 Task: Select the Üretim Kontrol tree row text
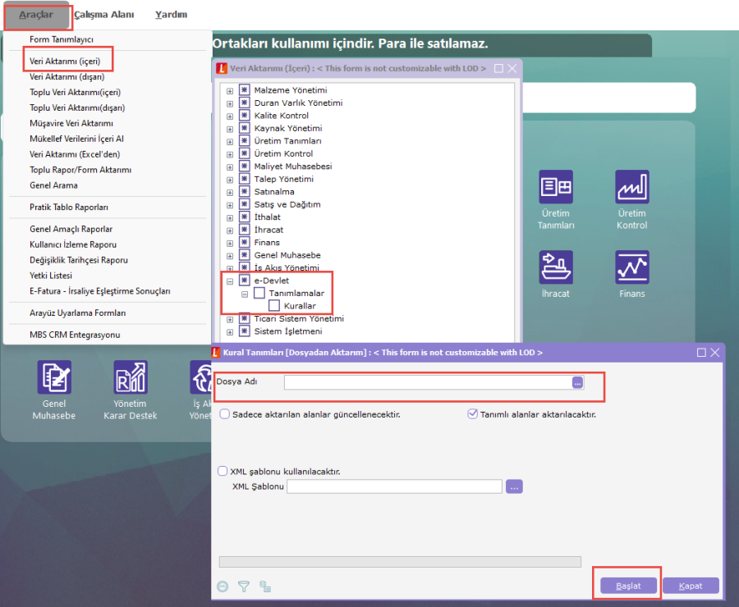coord(284,153)
